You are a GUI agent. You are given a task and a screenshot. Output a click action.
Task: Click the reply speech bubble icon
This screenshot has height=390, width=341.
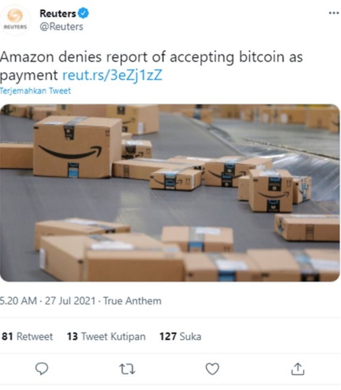42,369
